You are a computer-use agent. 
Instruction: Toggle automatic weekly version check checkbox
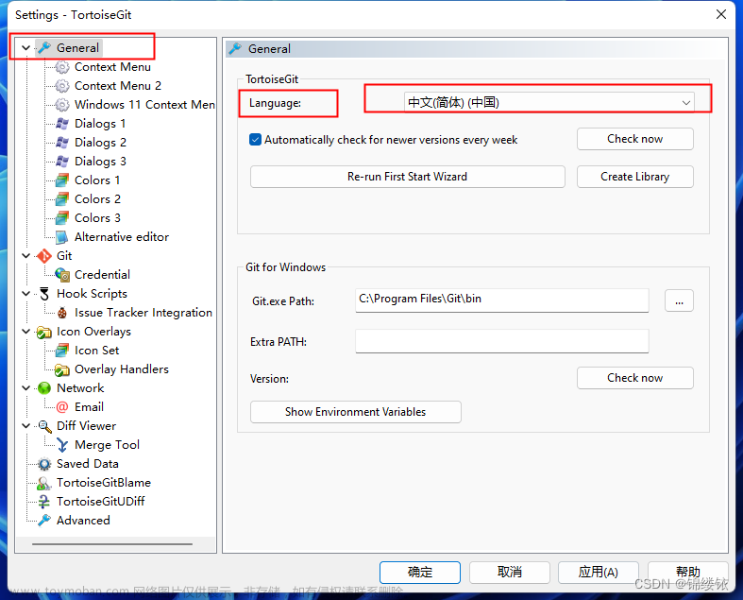[x=256, y=140]
